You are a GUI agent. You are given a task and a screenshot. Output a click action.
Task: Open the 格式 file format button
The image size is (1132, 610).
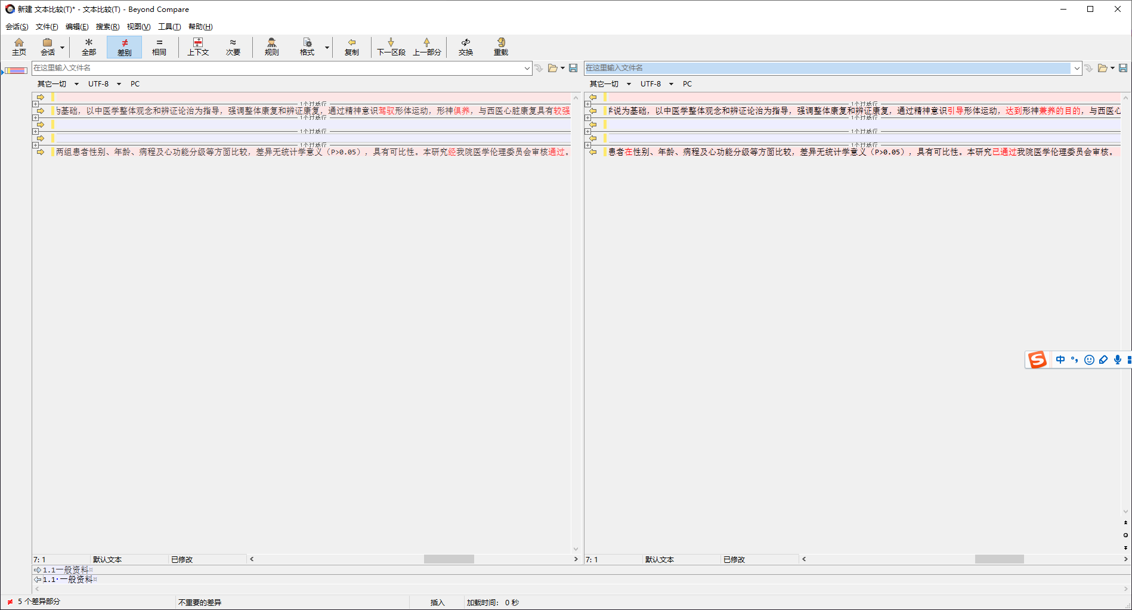(307, 47)
